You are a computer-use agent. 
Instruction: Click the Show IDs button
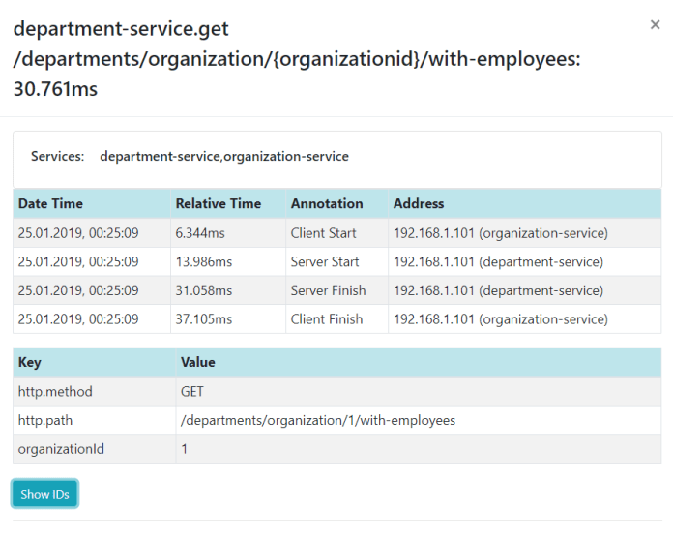pyautogui.click(x=44, y=494)
